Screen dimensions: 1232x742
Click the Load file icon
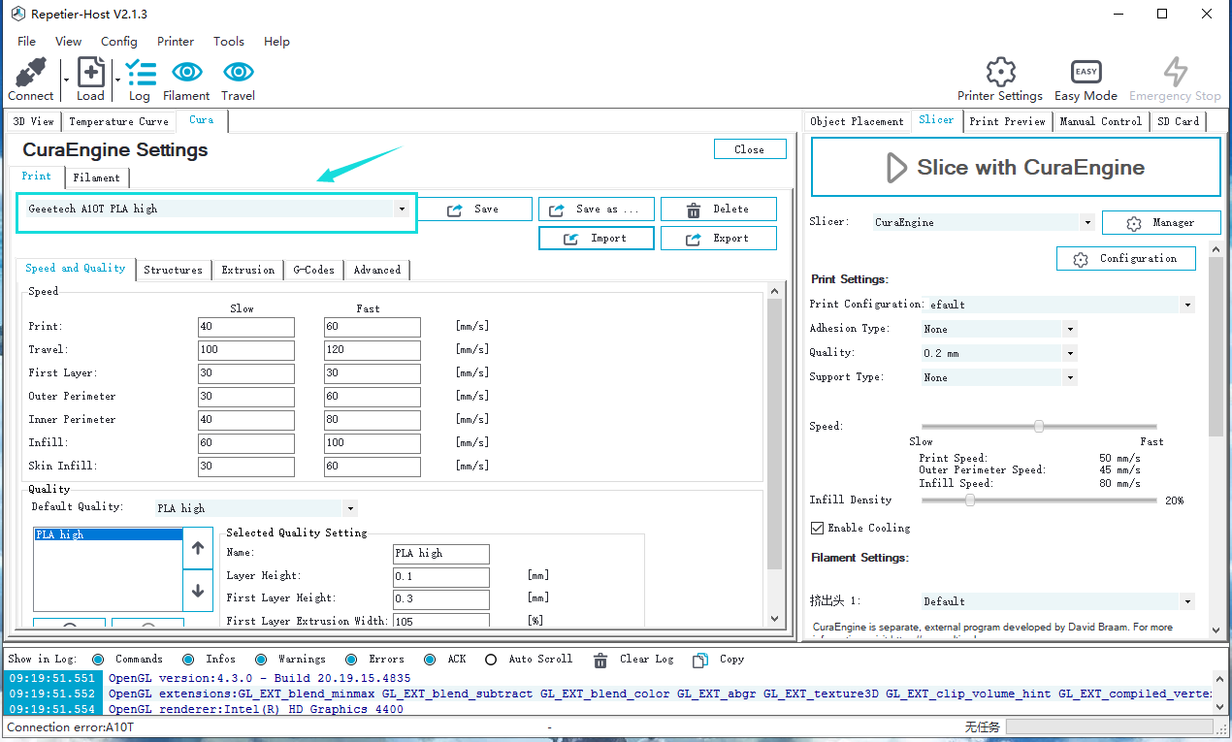click(90, 74)
